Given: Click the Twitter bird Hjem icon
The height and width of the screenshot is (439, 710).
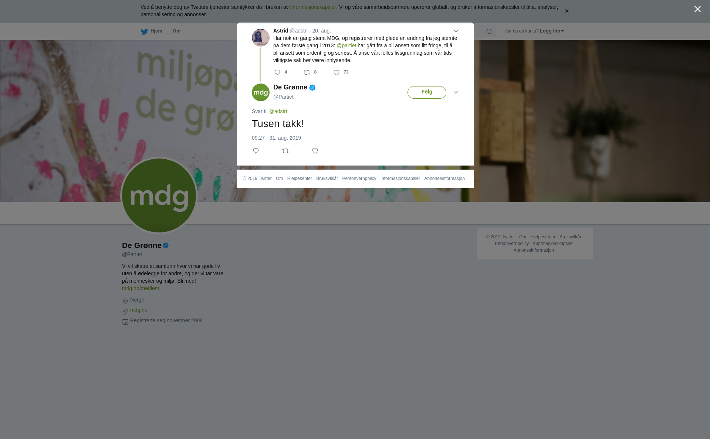Looking at the screenshot, I should click(144, 31).
